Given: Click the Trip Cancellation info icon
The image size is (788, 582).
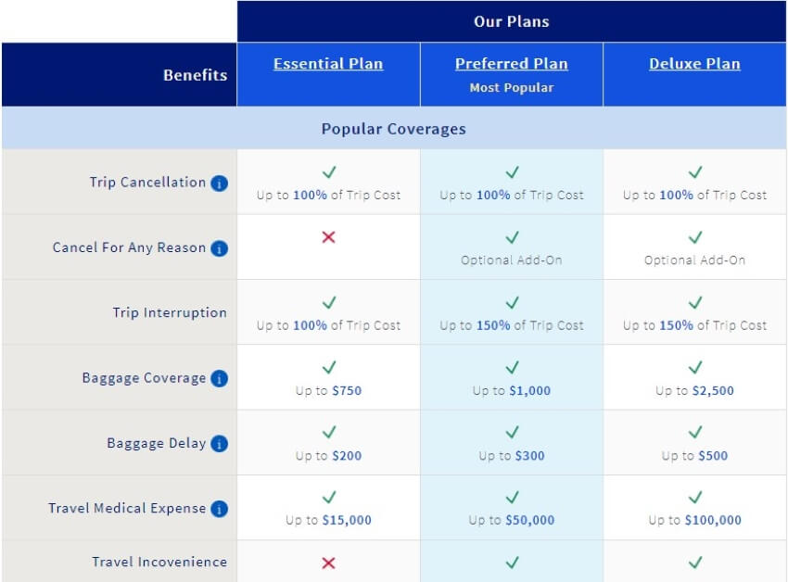Looking at the screenshot, I should [219, 183].
